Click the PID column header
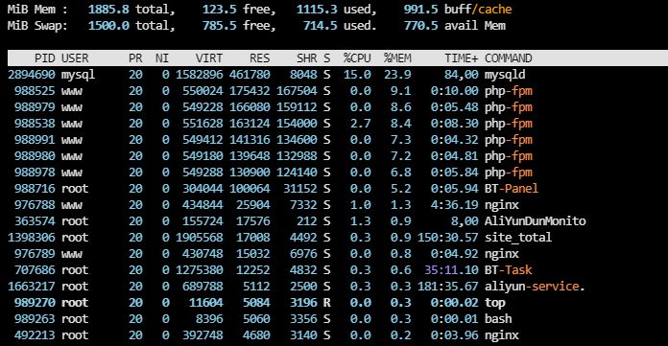This screenshot has height=346, width=668. click(45, 58)
